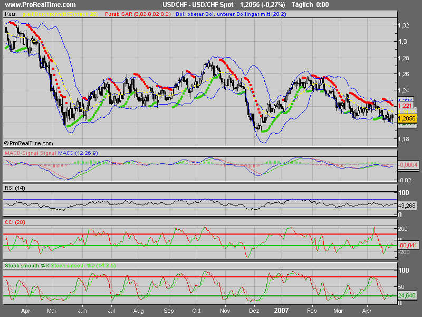Select the -80,041 CCI value tag

407,245
